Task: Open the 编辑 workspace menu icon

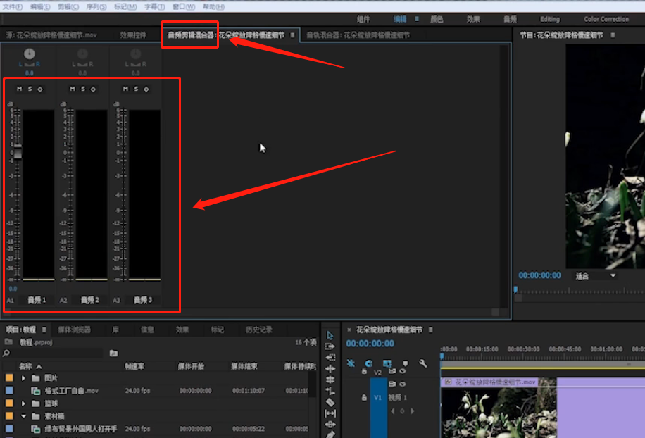Action: [x=417, y=19]
